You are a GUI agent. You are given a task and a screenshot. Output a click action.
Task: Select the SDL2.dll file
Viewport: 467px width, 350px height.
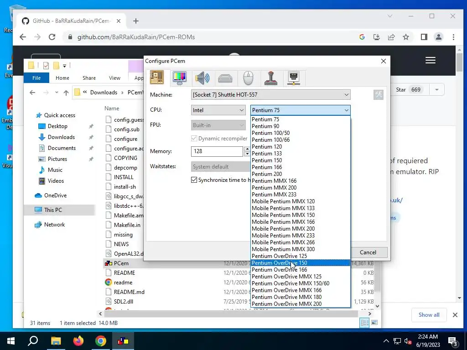pos(124,302)
